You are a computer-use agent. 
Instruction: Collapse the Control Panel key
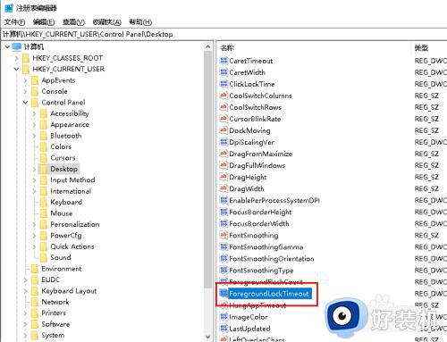[25, 103]
